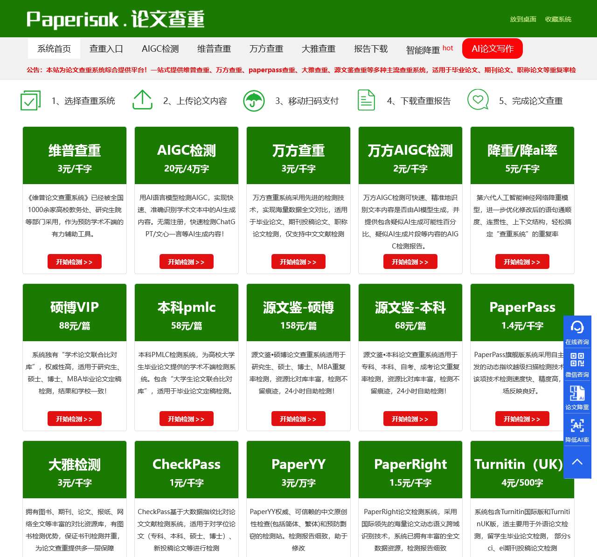Open 报告下载 navigation item
The height and width of the screenshot is (557, 597).
pyautogui.click(x=371, y=48)
